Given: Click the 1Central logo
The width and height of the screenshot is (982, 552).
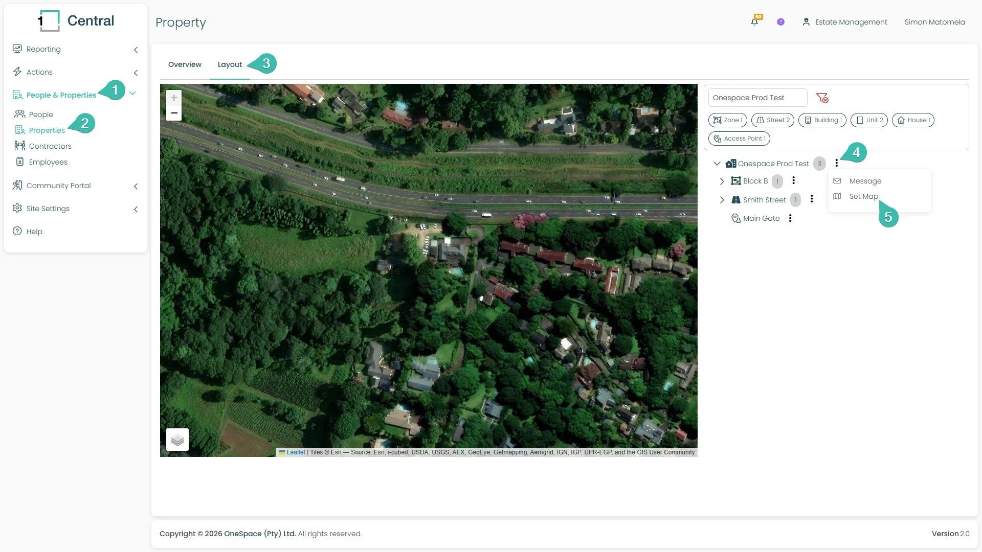Looking at the screenshot, I should coord(76,21).
